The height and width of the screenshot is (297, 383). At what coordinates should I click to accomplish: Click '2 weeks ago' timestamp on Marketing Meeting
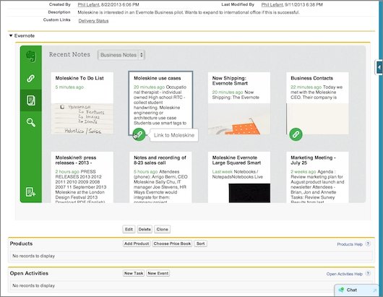(303, 171)
